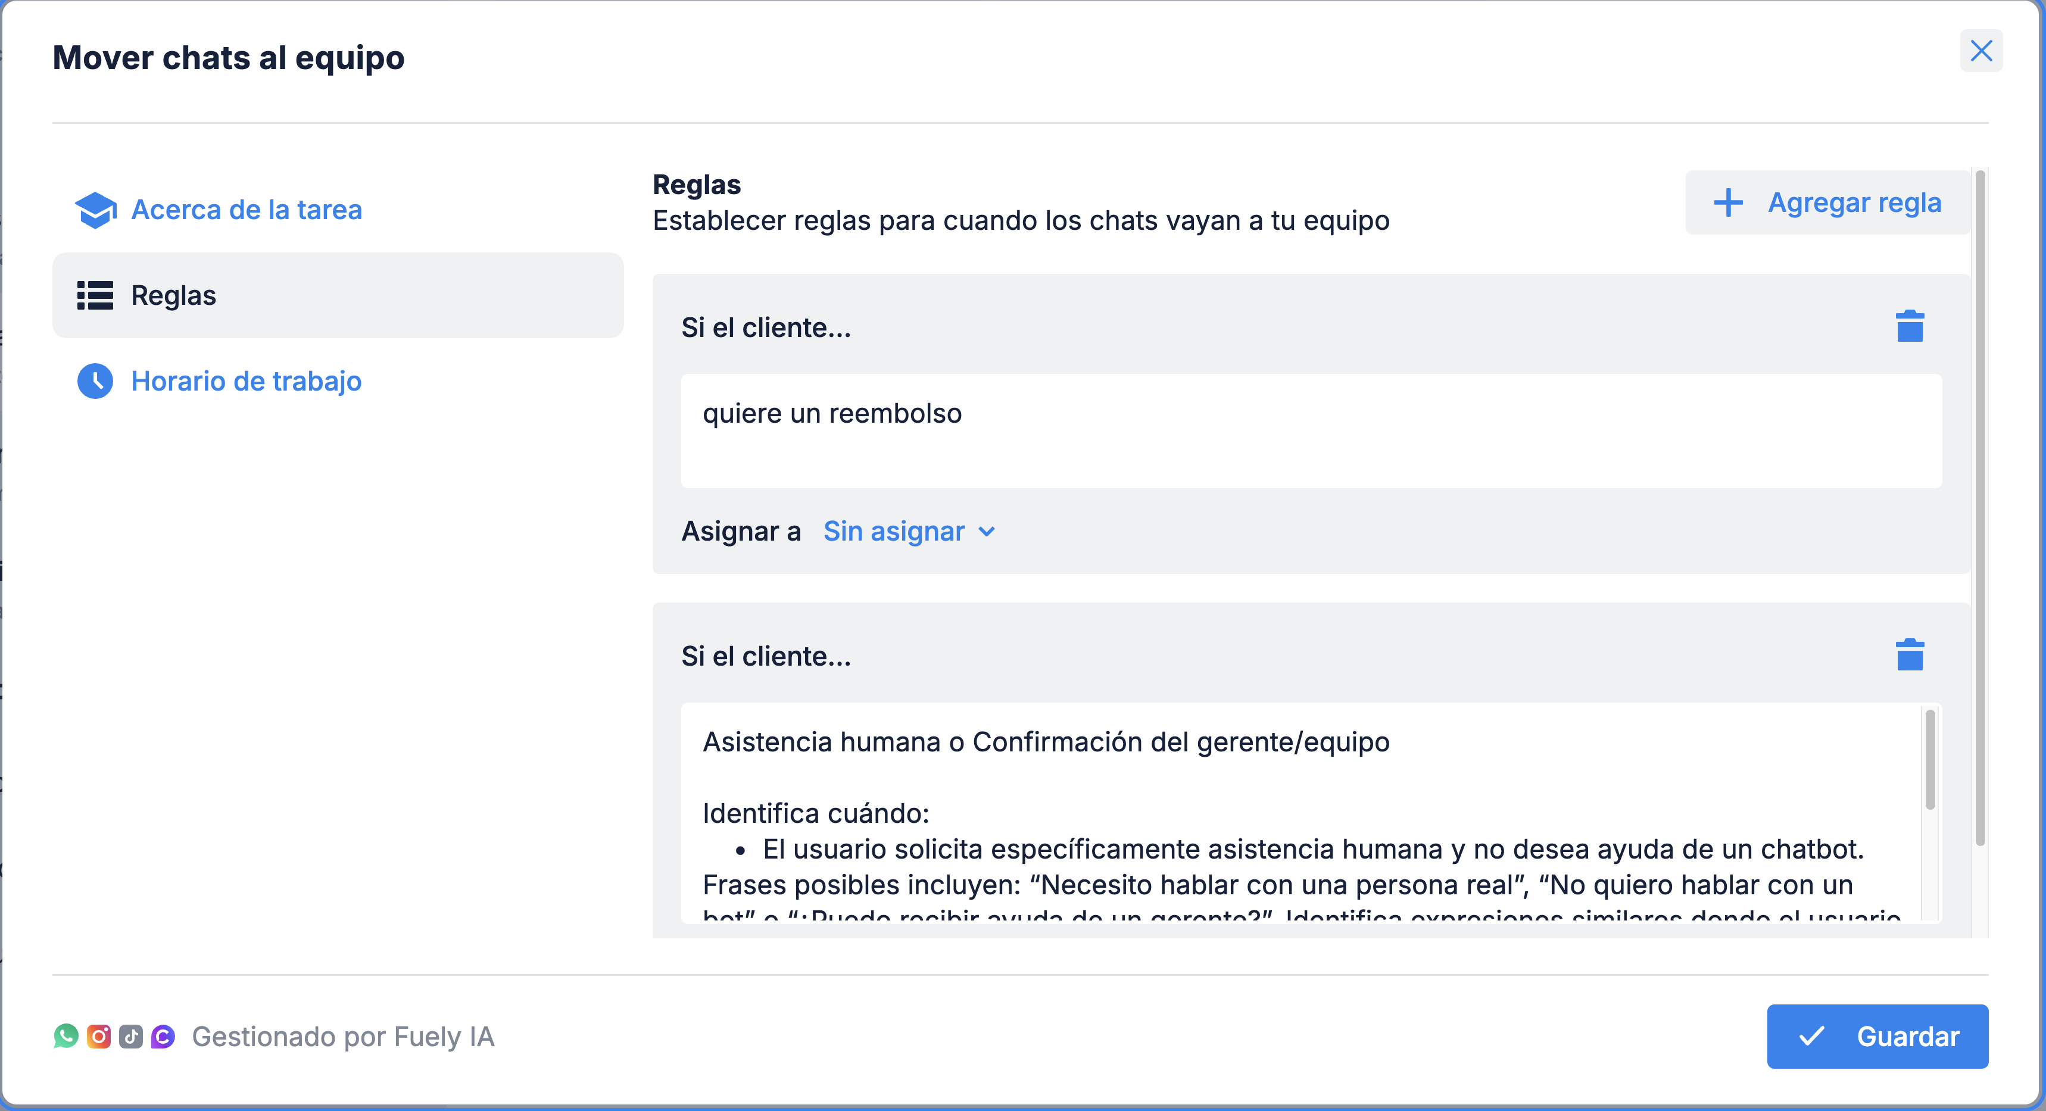Open the 'Sin asignar' assignment dropdown
This screenshot has height=1111, width=2046.
894,531
